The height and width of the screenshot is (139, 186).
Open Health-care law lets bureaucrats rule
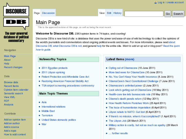coord(129,94)
